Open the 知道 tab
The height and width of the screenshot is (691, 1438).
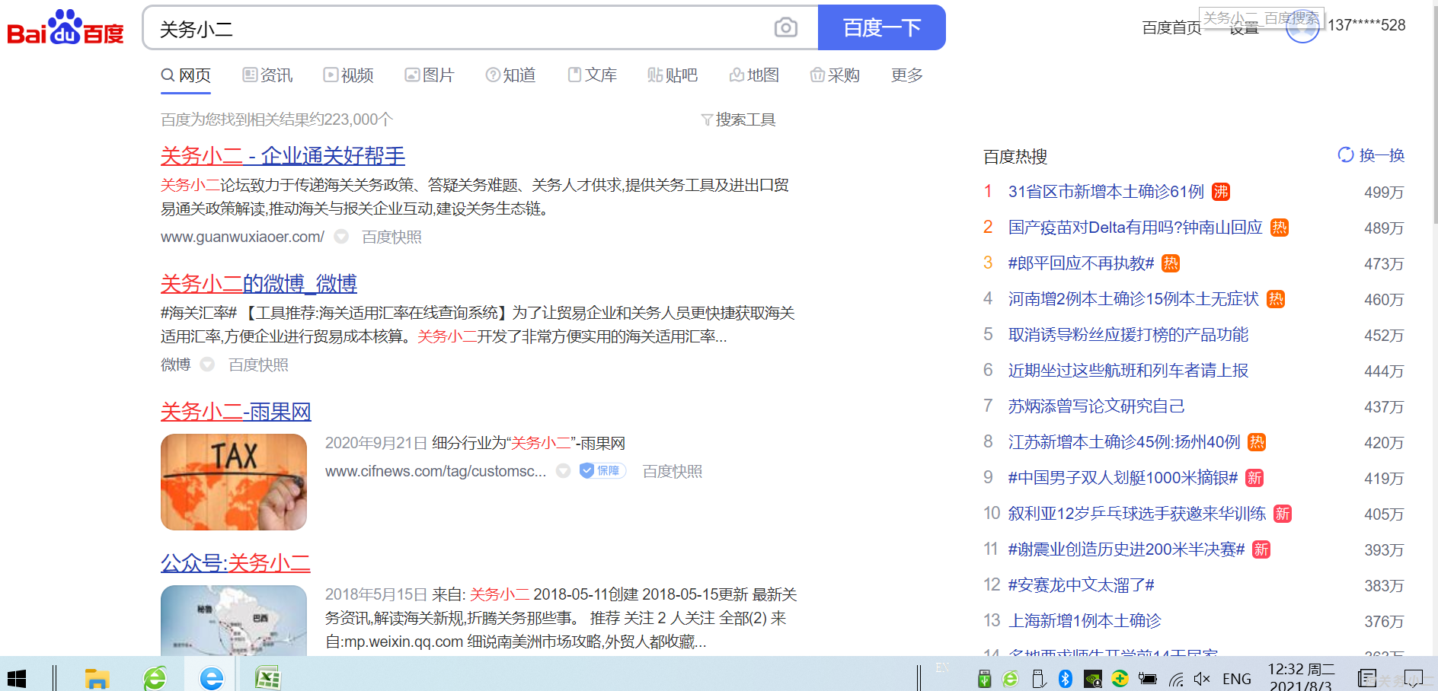511,75
